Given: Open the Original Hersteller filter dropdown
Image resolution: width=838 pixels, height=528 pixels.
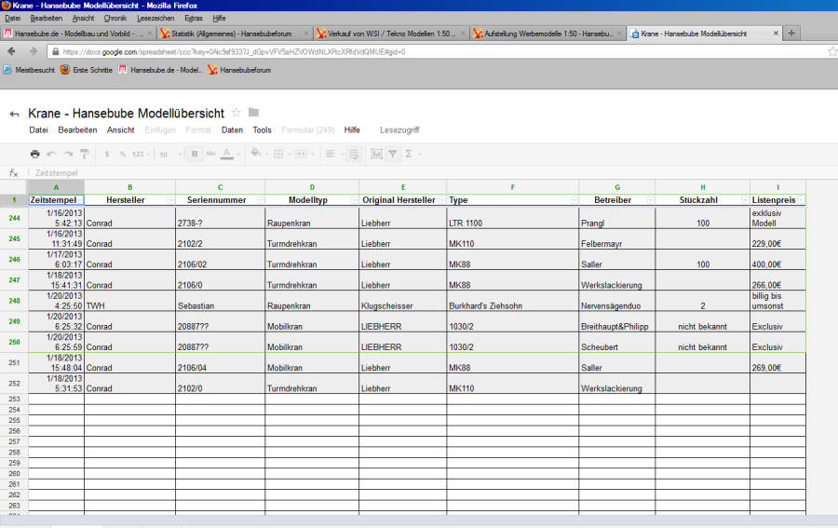Looking at the screenshot, I should coord(441,200).
